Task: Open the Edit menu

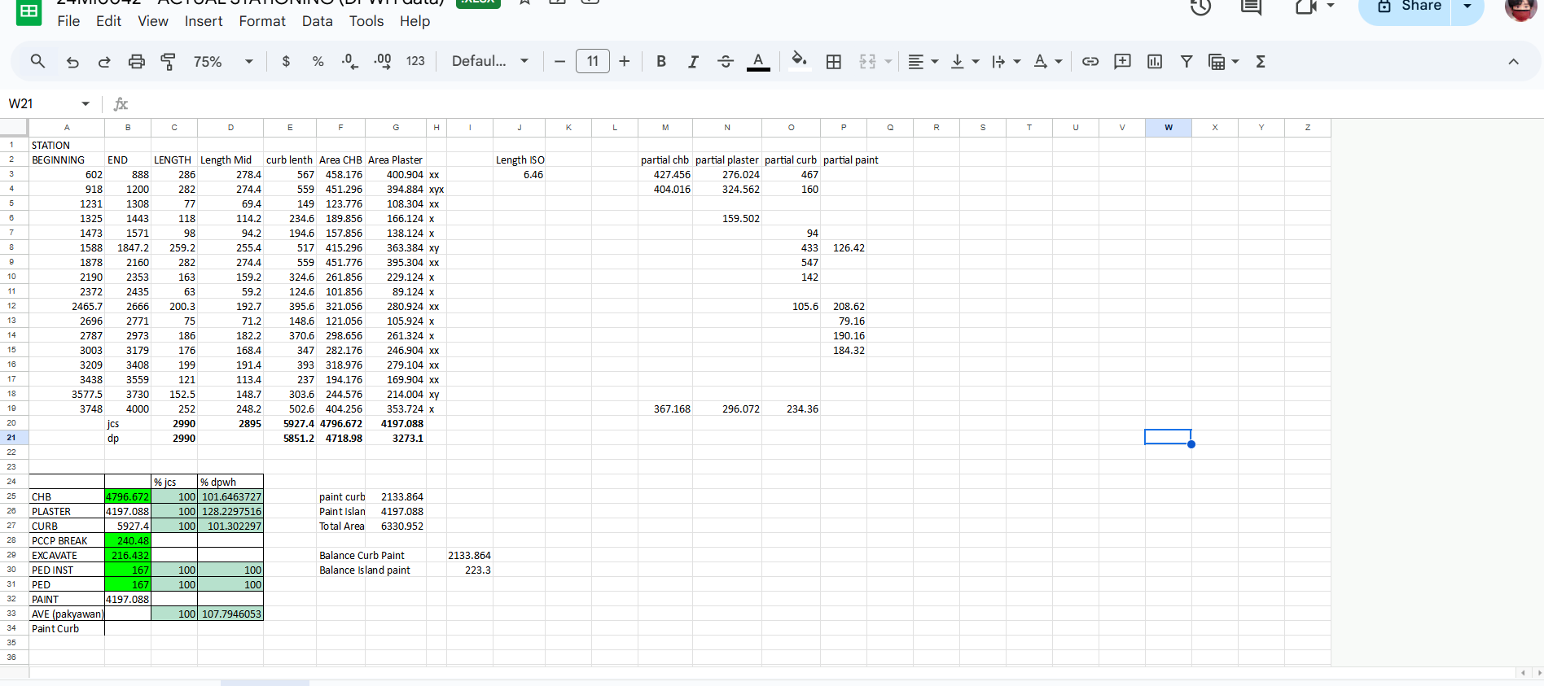Action: pos(108,21)
